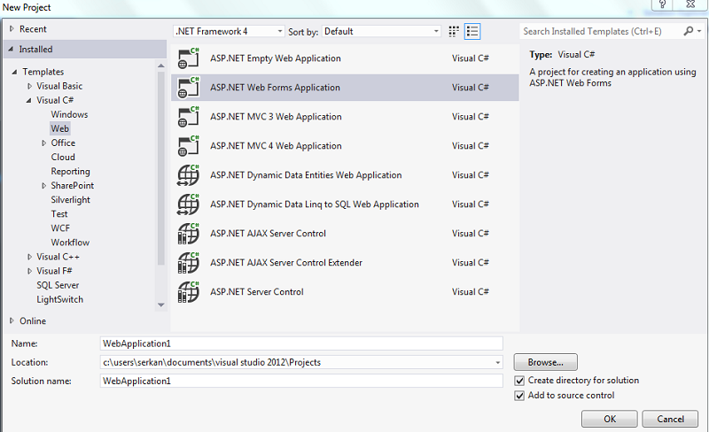Click 'ASP.NET MVC 4 Web Application' text
Viewport: 709px width, 432px height.
point(276,146)
